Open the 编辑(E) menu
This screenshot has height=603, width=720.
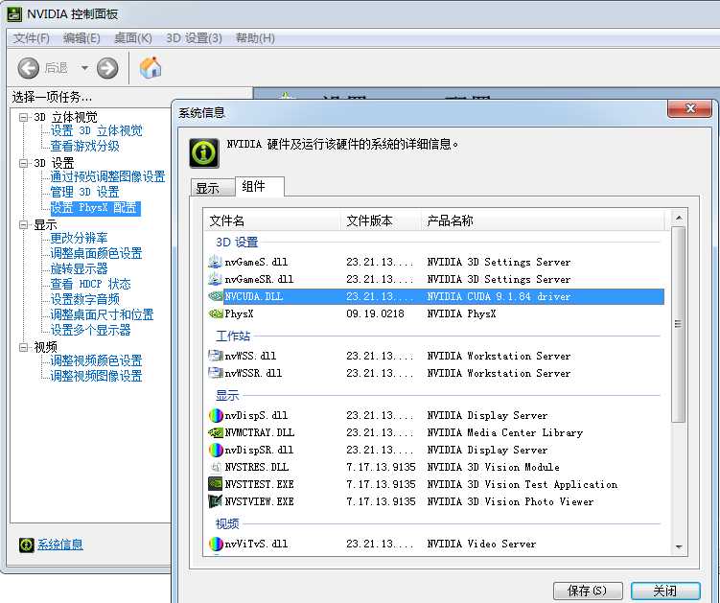[81, 38]
